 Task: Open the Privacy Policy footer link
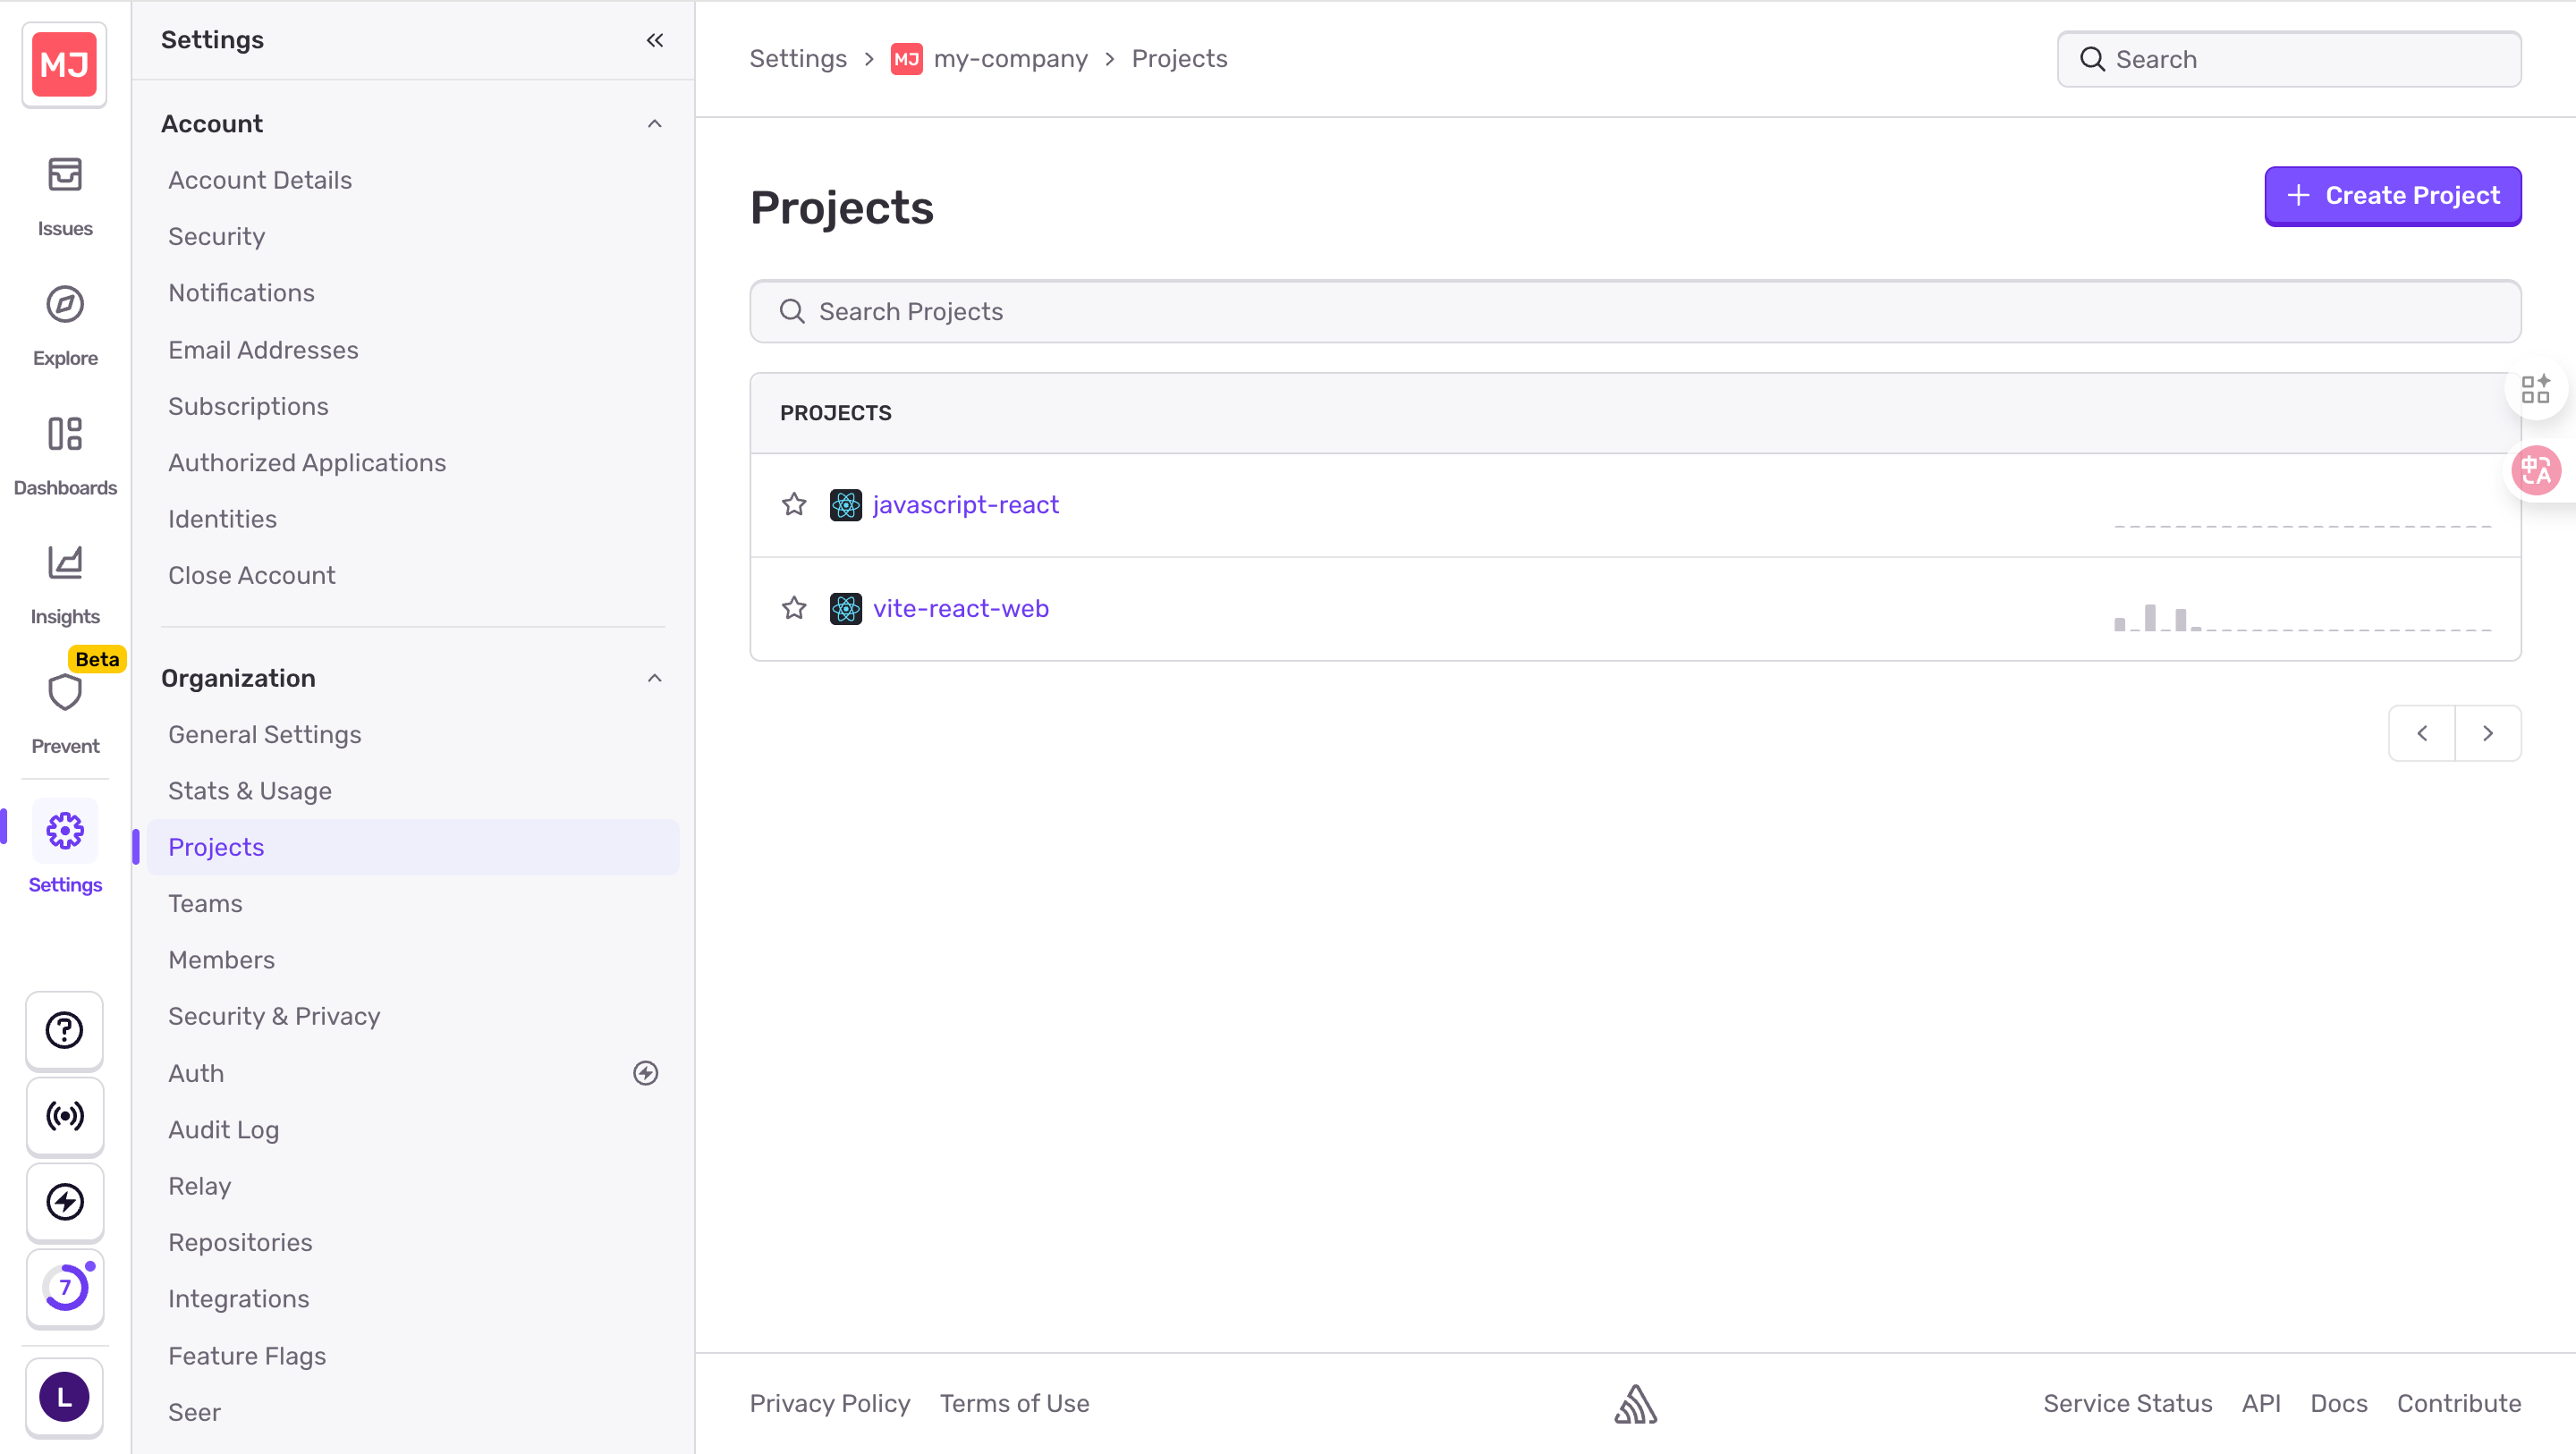(x=830, y=1404)
